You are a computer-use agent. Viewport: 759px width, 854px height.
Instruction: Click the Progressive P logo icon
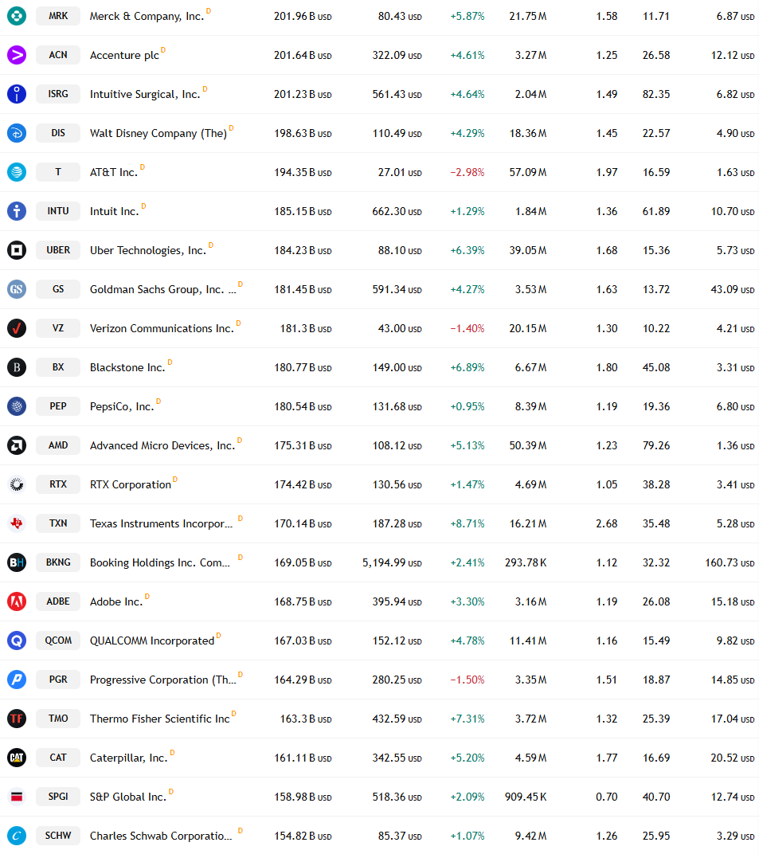pos(17,680)
